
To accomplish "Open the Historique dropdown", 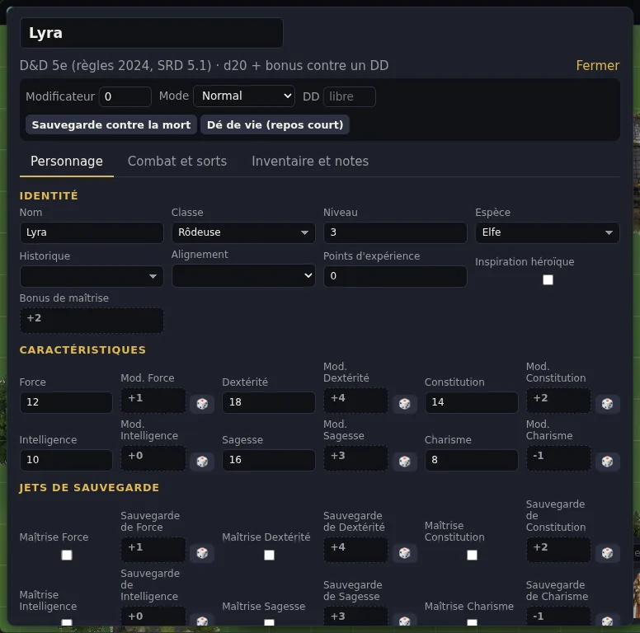I will coord(92,276).
